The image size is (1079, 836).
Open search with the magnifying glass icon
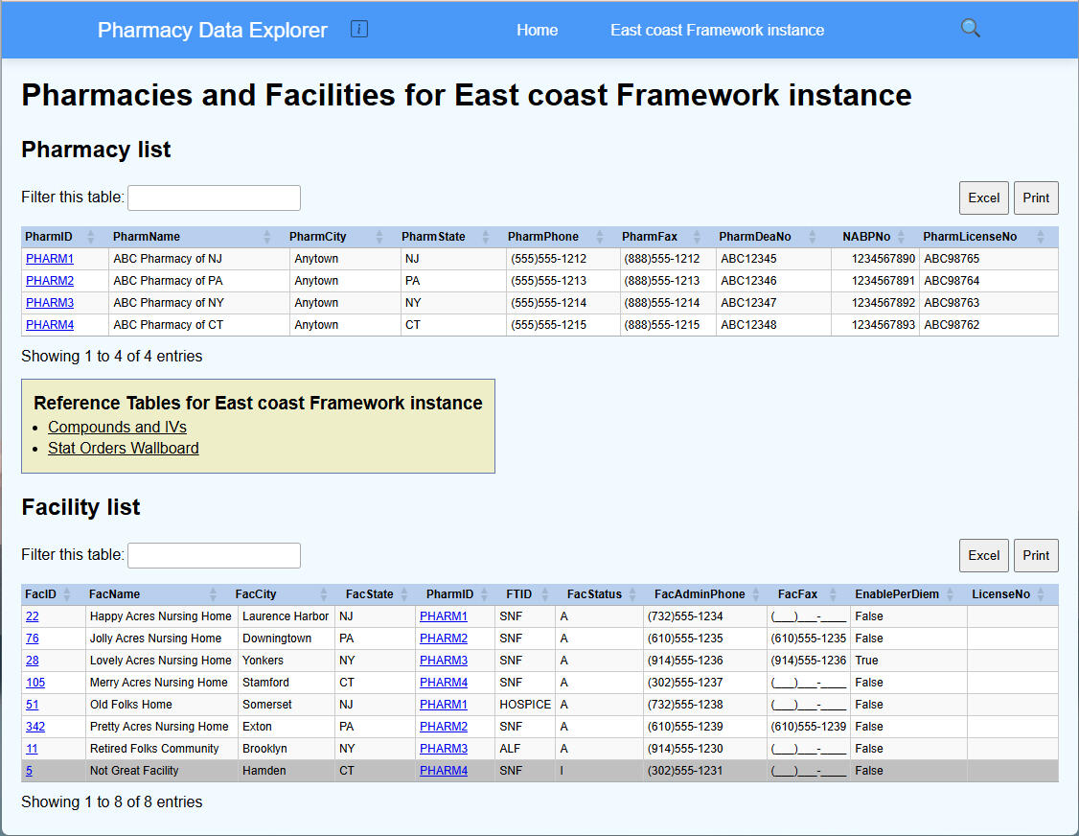click(x=971, y=29)
